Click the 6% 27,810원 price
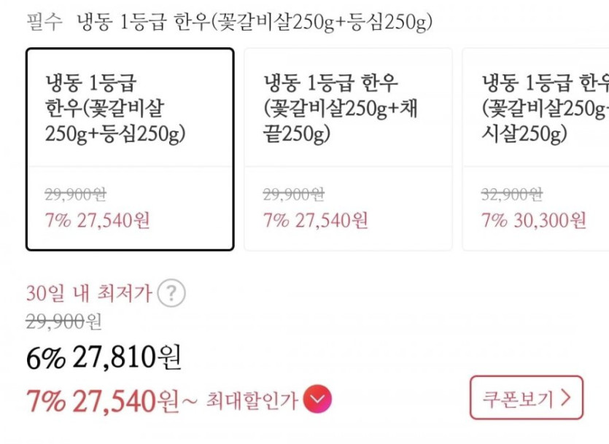This screenshot has height=444, width=609. [x=104, y=357]
